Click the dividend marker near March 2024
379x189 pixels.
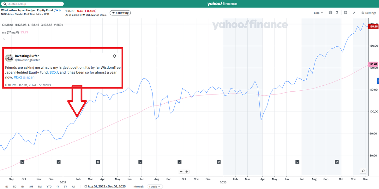coord(98,162)
